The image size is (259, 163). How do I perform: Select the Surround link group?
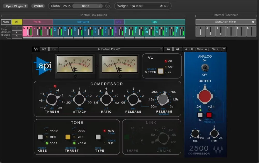pos(83,22)
